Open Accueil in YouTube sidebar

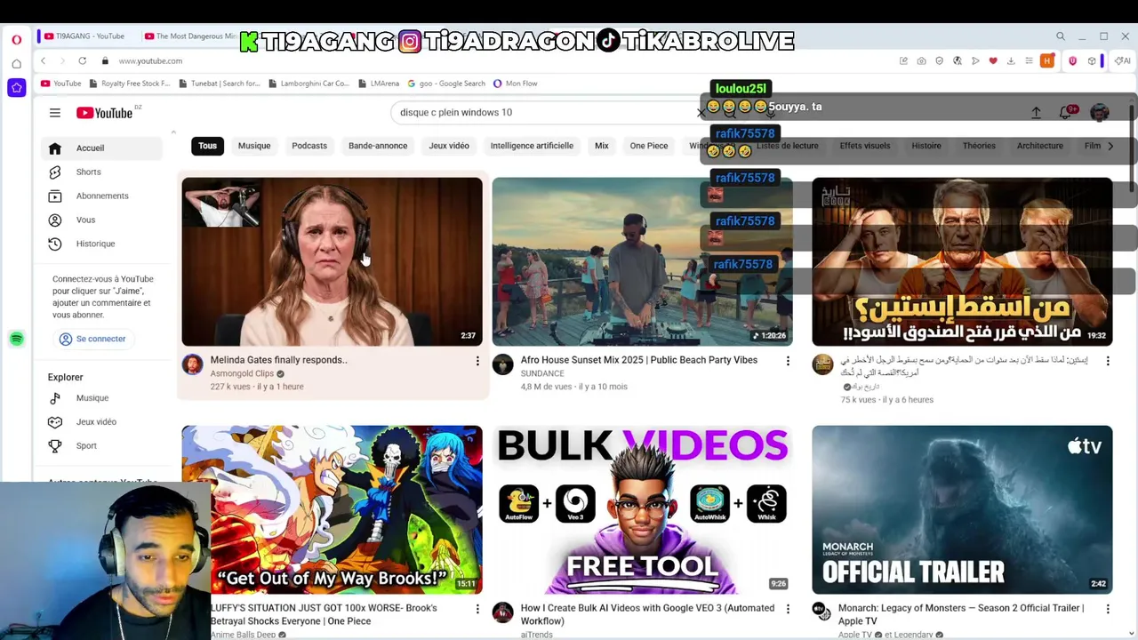pos(102,148)
